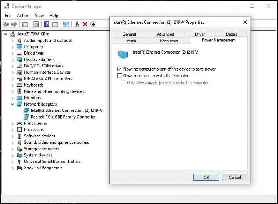Click Show/Hide Action Pane toolbar icon
The image size is (278, 204).
tap(55, 24)
